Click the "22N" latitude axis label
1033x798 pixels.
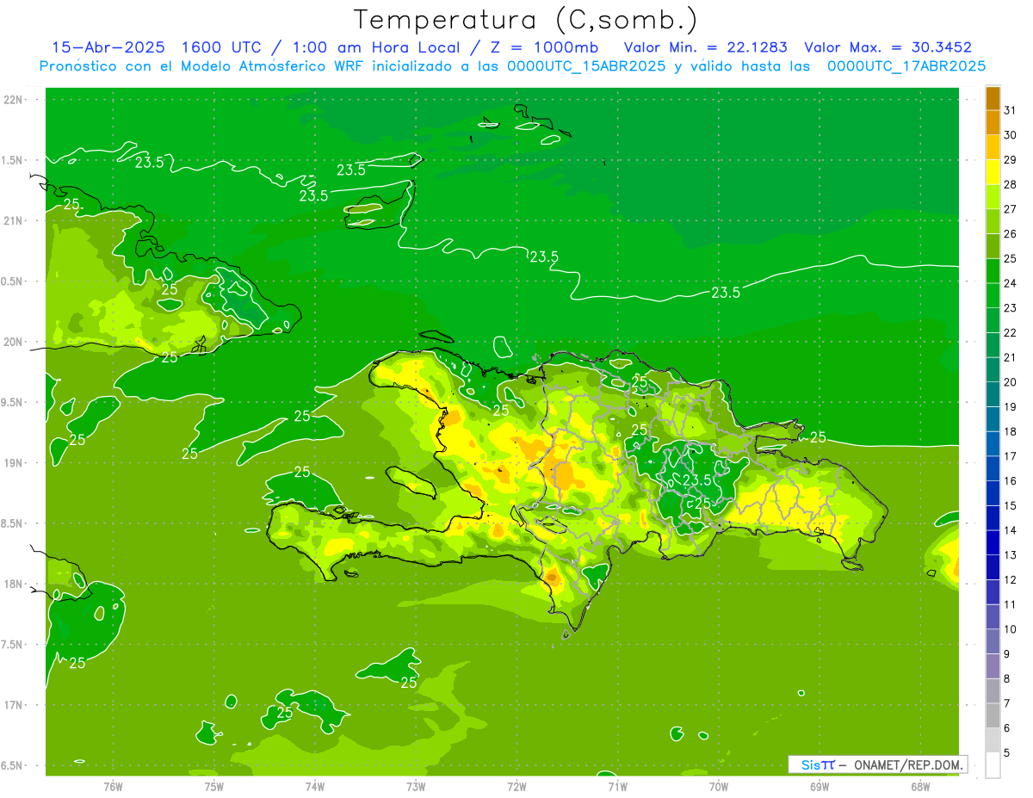pos(13,100)
